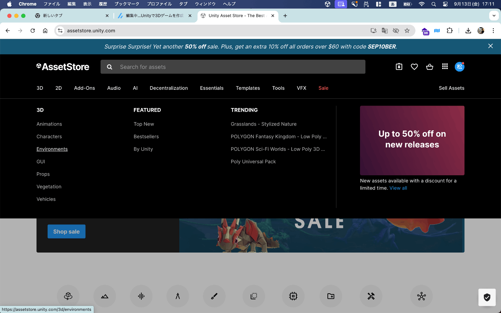Open the 3D navigation menu
Screen dimensions: 501x313
point(40,88)
